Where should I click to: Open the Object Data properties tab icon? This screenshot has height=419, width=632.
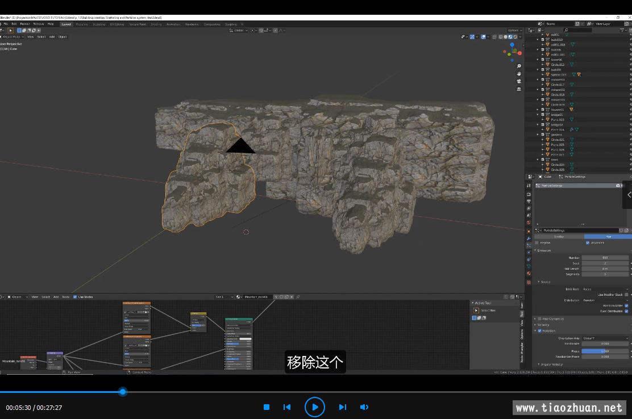529,266
